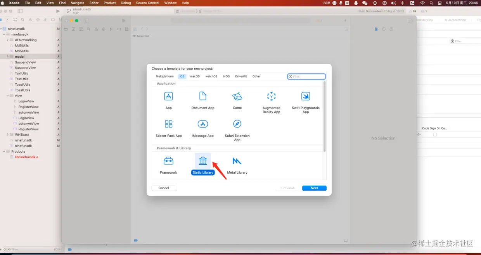Select libninefunsdk.a in Products

[26, 157]
